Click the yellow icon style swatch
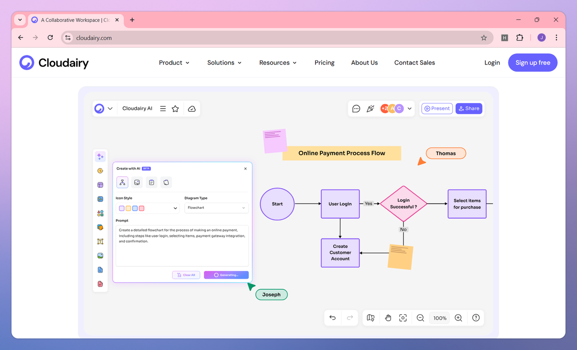Image resolution: width=577 pixels, height=350 pixels. [x=128, y=208]
